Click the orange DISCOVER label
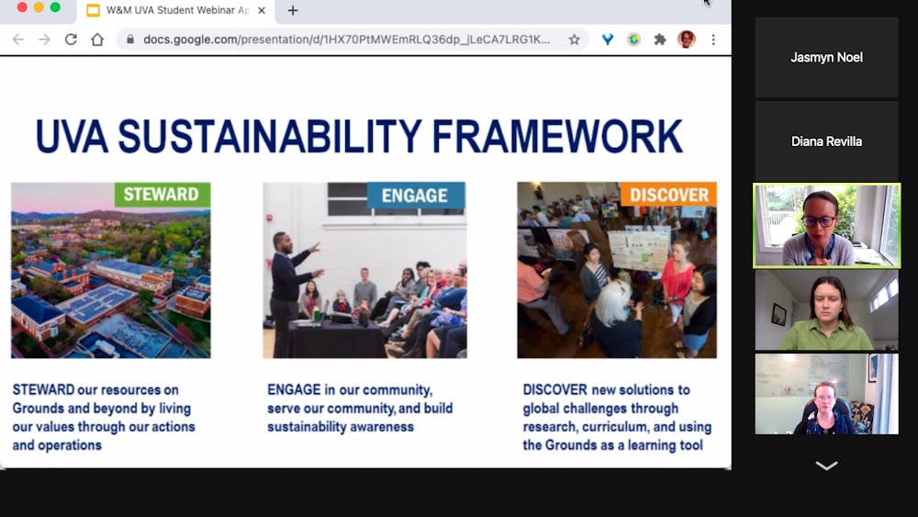This screenshot has width=918, height=517. 668,195
